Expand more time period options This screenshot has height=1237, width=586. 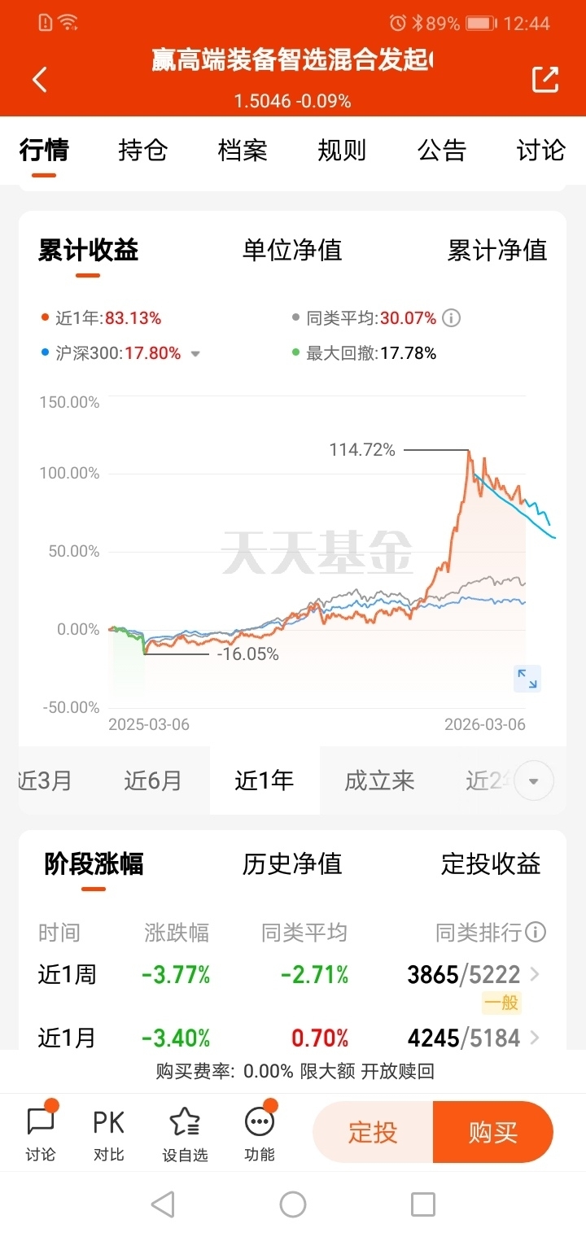tap(534, 781)
